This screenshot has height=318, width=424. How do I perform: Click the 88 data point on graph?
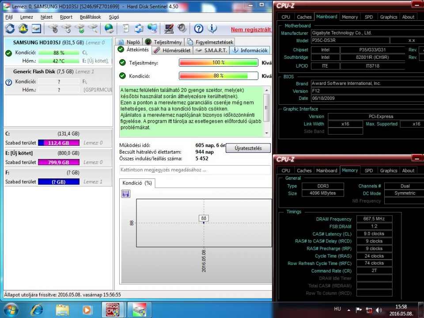204,223
